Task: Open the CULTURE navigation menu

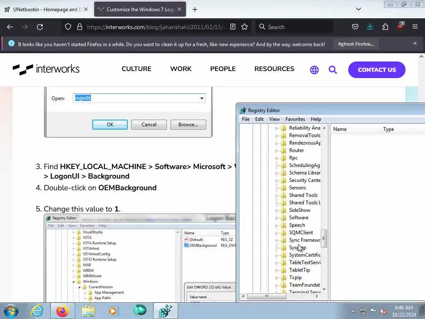Action: point(136,69)
